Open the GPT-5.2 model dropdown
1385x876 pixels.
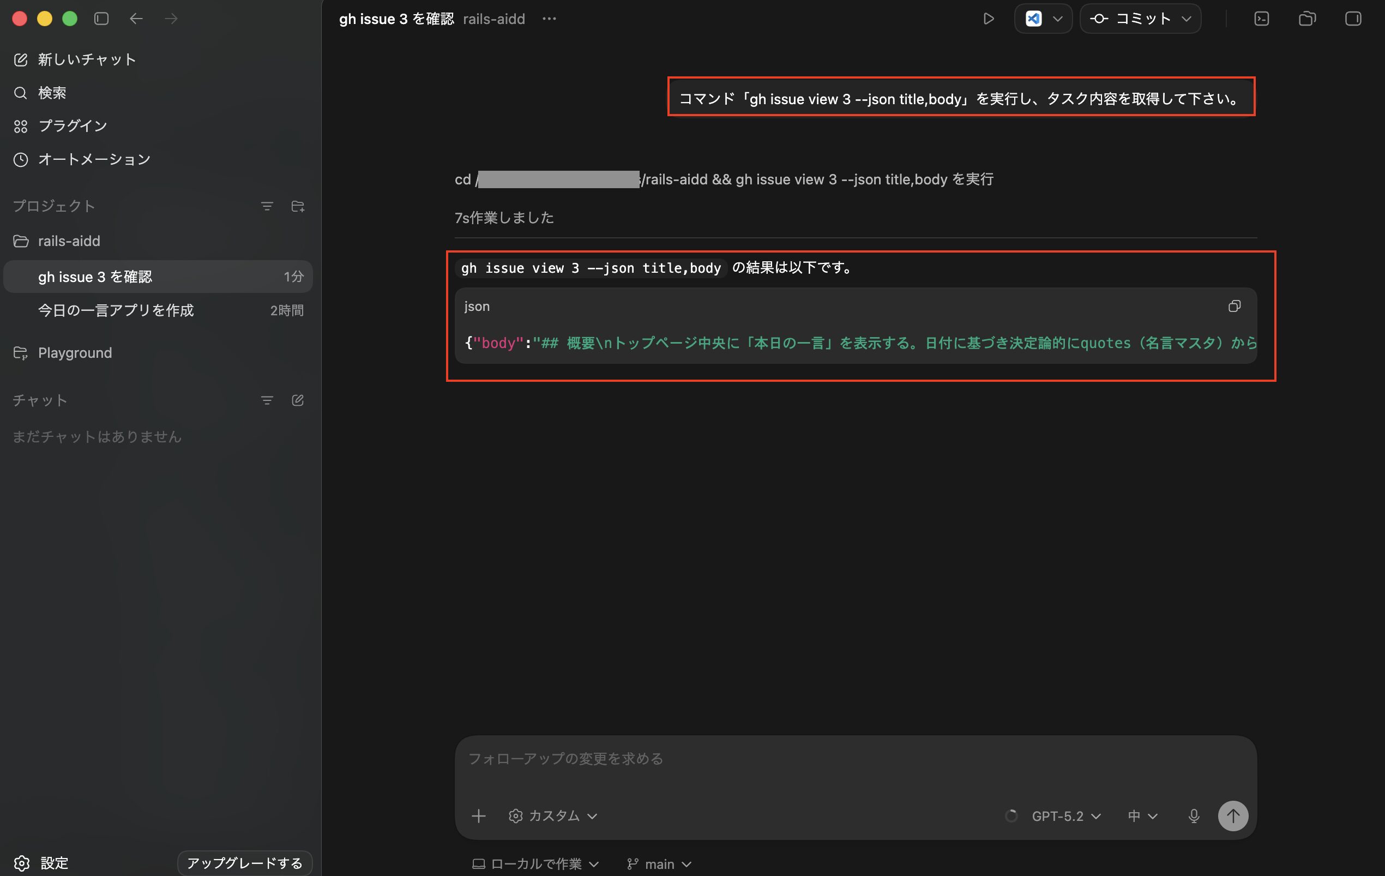(1066, 815)
